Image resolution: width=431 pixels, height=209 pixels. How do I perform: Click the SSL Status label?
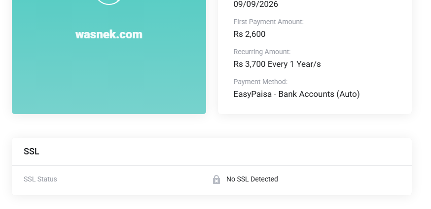pyautogui.click(x=40, y=179)
